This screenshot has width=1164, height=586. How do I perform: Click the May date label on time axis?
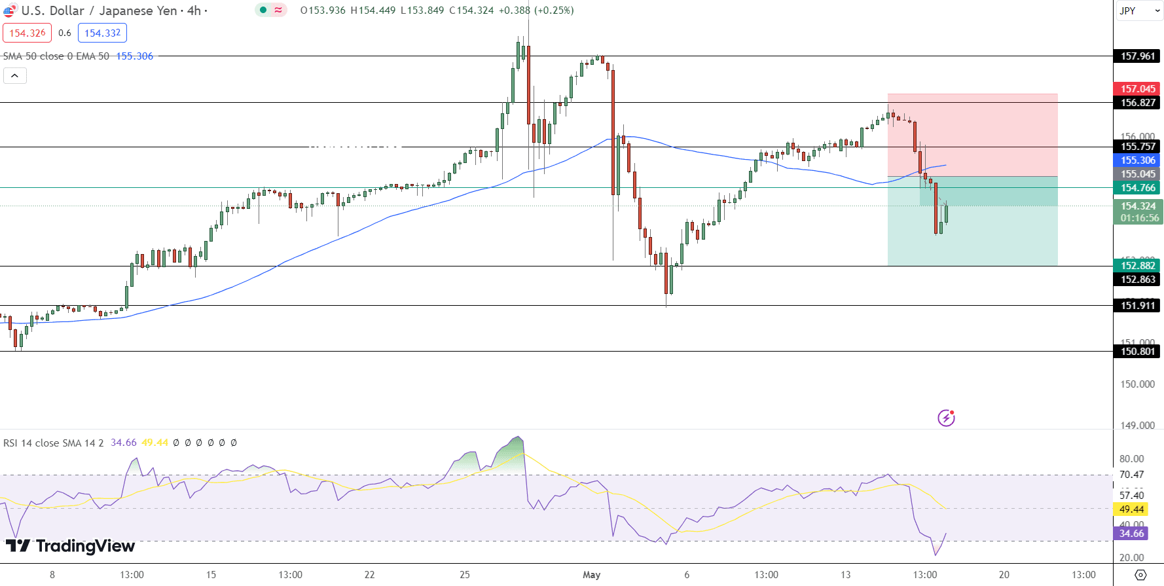click(x=591, y=575)
